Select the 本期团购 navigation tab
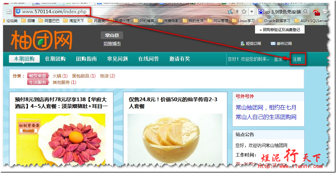 tap(24, 59)
